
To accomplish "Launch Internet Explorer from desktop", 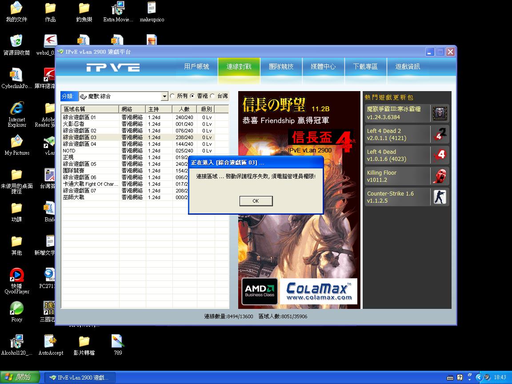I will (x=16, y=114).
